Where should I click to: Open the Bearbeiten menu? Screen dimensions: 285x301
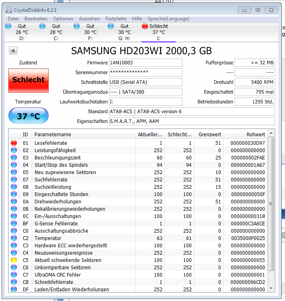point(36,19)
